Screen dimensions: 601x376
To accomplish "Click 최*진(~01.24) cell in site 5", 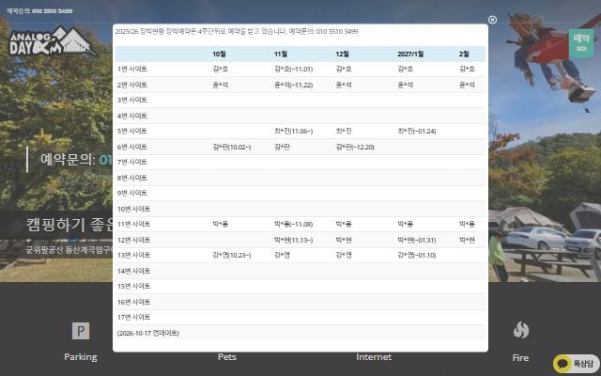I will click(417, 131).
